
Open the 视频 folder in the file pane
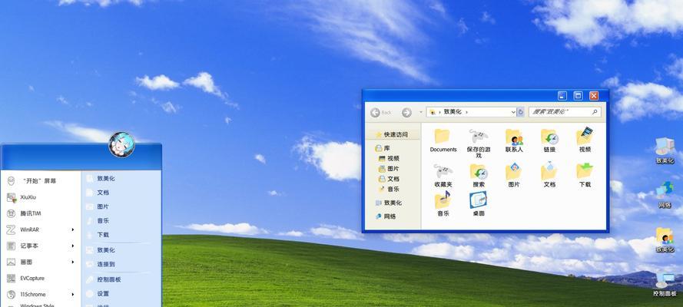585,140
